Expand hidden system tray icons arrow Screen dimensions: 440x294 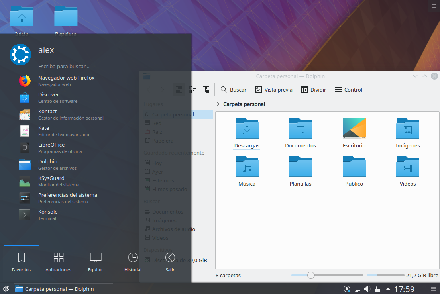388,289
